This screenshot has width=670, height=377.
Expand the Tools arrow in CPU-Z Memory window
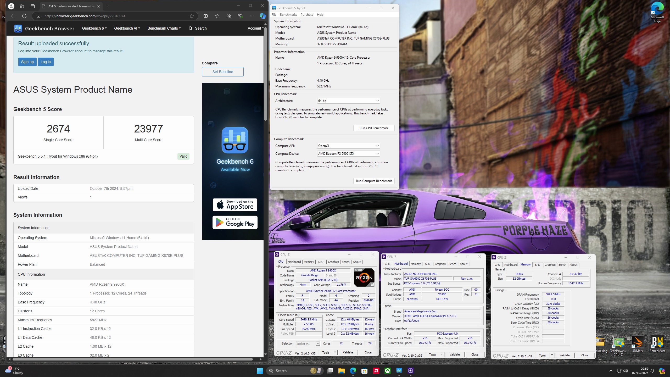[552, 355]
